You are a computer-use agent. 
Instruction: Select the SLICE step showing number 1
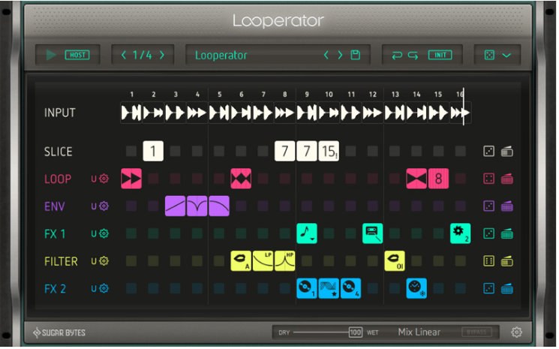click(x=153, y=151)
